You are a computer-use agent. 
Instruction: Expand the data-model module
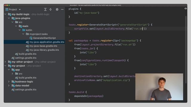click(x=9, y=86)
